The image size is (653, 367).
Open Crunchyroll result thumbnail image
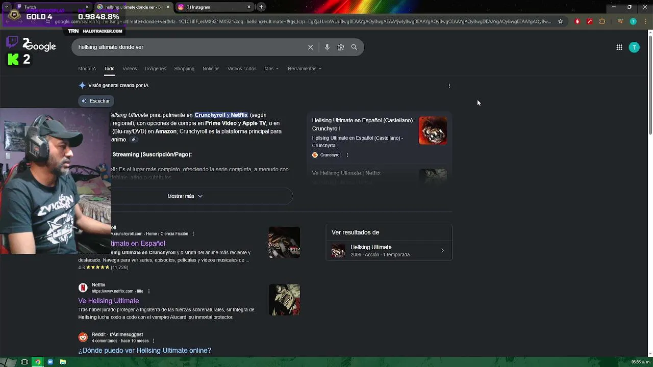pyautogui.click(x=284, y=243)
